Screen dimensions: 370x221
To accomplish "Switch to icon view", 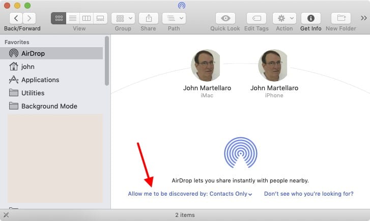I will pyautogui.click(x=59, y=18).
